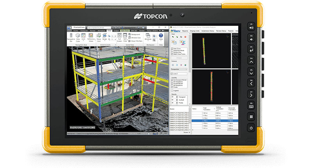Viewport: 313px width, 168px height.
Task: Click Show Title Bars
Action: coord(135,41)
